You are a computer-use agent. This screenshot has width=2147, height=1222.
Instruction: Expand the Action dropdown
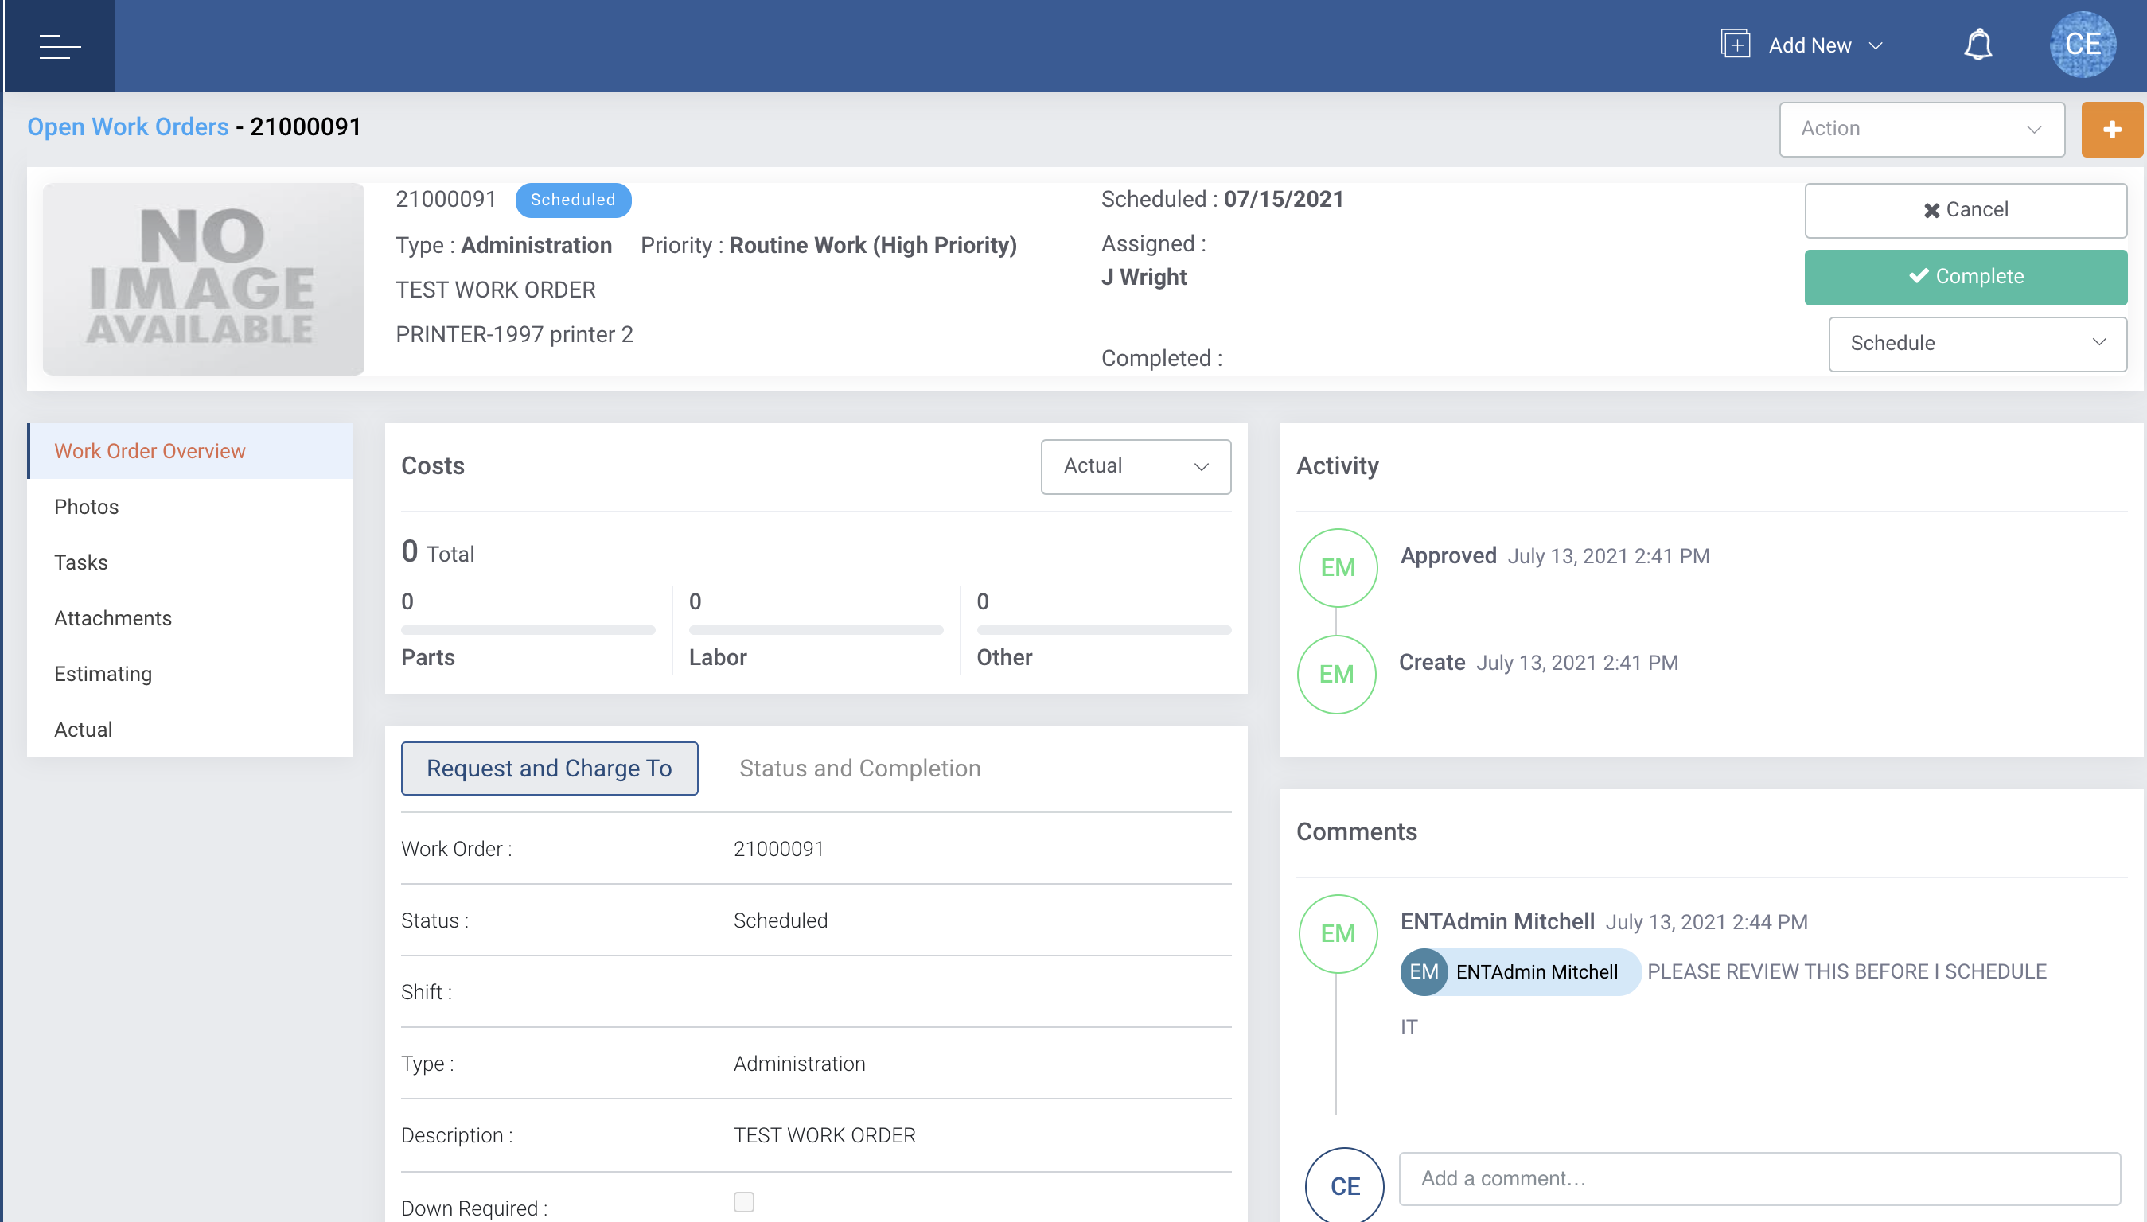tap(1920, 129)
